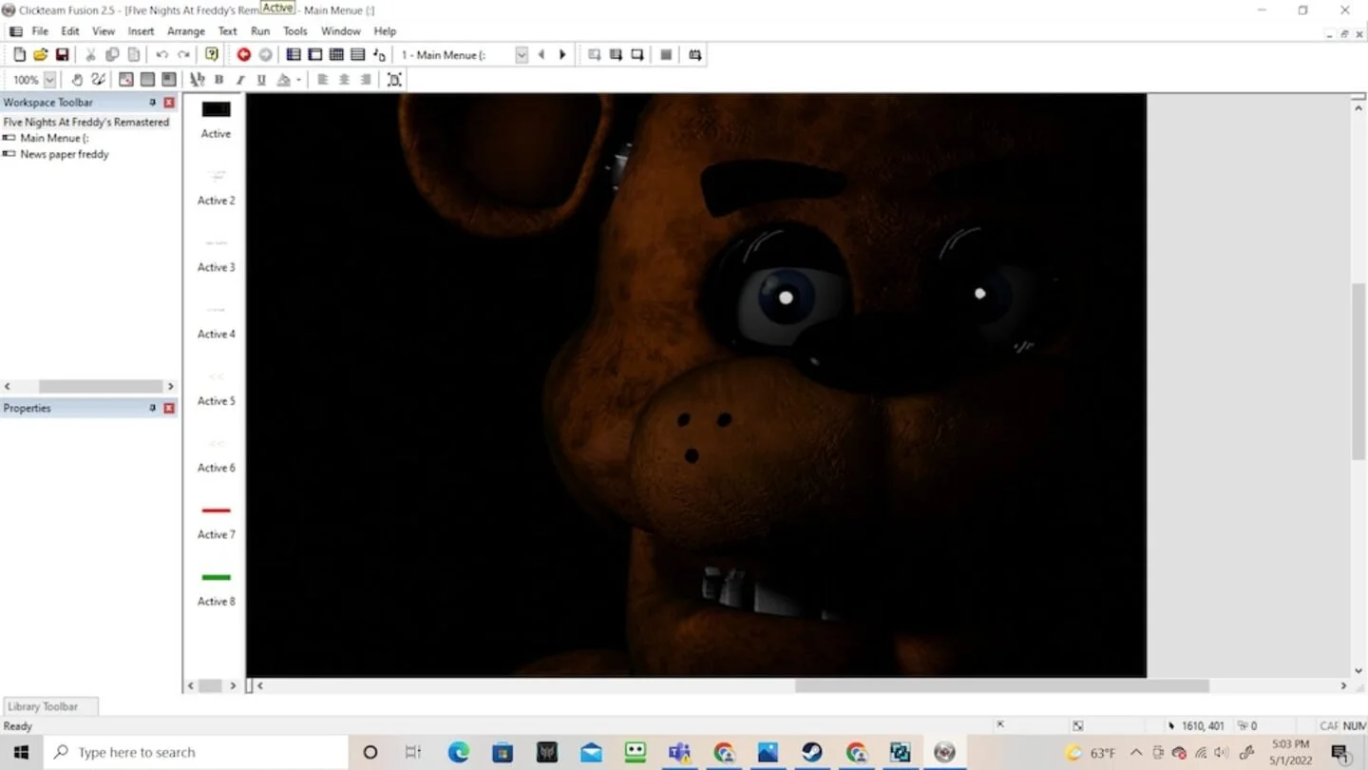Click the frame editor horizontal scrollbar
Image resolution: width=1368 pixels, height=770 pixels.
coord(1001,685)
